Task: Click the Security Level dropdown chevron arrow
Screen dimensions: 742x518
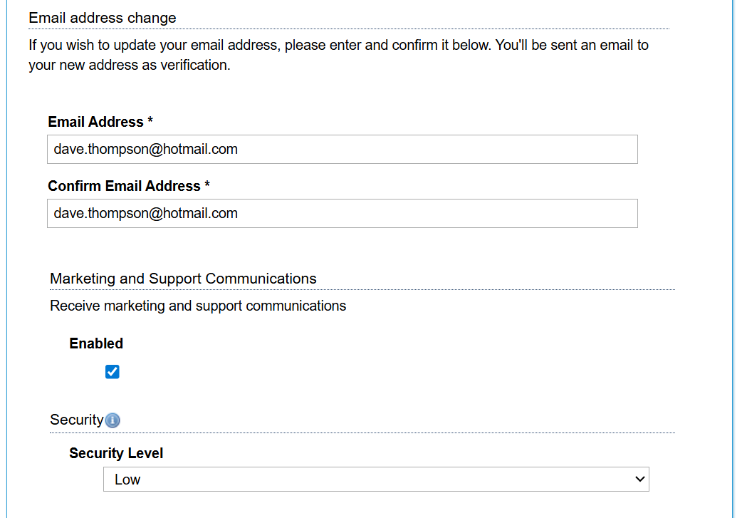Action: (639, 480)
